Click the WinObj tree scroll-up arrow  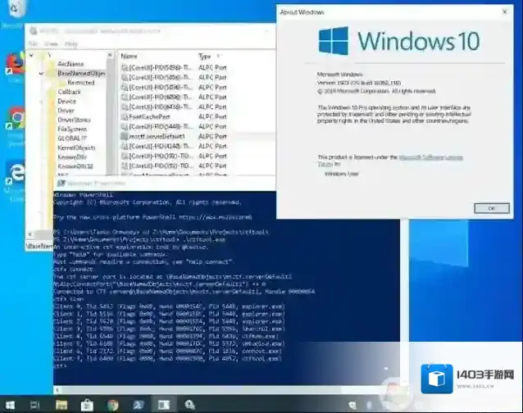110,56
